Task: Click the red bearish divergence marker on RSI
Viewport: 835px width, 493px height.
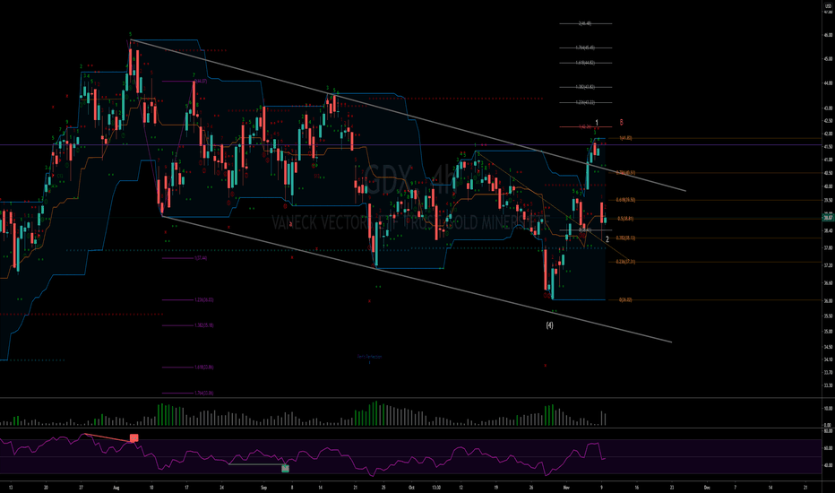Action: click(x=133, y=438)
